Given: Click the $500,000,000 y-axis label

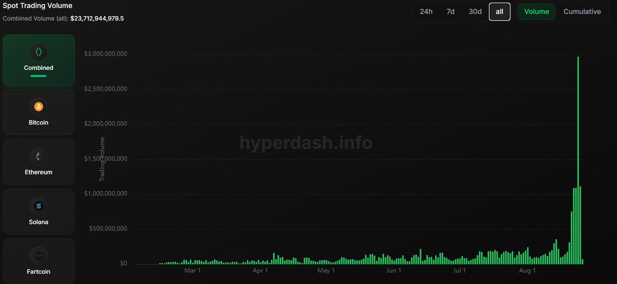Looking at the screenshot, I should [109, 229].
